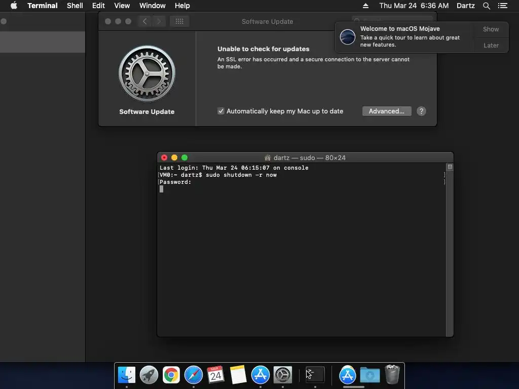
Task: Open the Trash in the Dock
Action: point(392,374)
